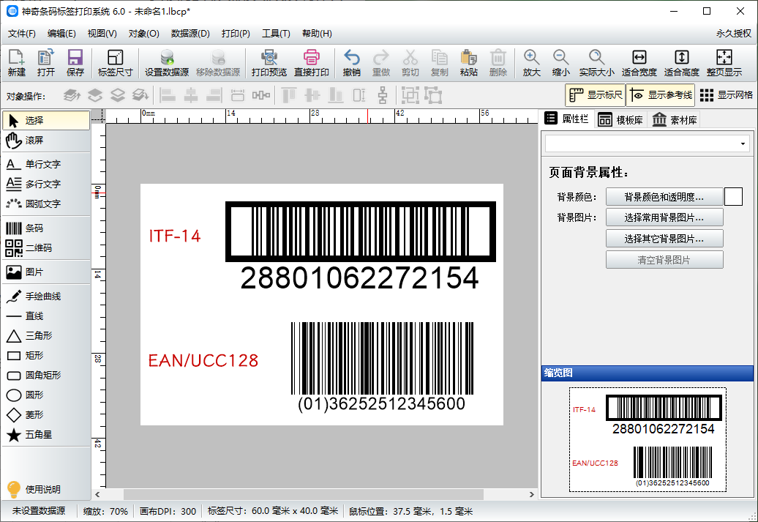Select the red ITF-14 text label
The height and width of the screenshot is (522, 758).
click(175, 236)
